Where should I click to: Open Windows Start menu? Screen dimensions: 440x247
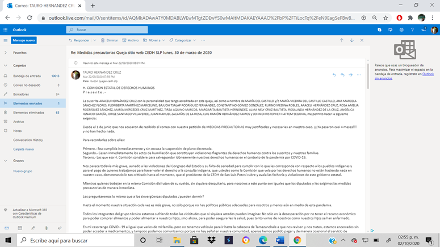click(x=8, y=240)
